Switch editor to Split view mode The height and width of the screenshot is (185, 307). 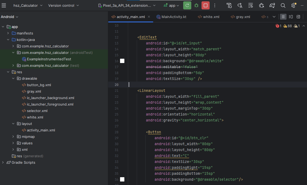coord(291,17)
